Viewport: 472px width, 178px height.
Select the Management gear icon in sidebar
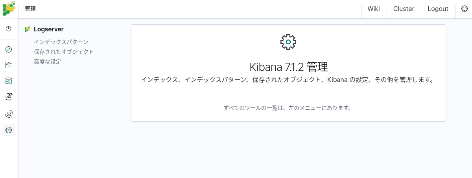click(x=9, y=130)
